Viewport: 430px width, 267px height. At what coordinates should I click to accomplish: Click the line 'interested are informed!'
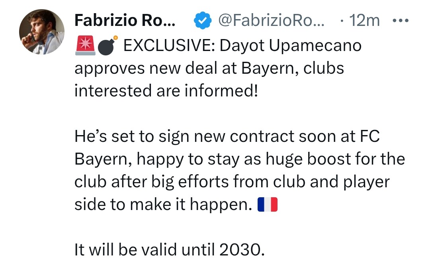click(166, 91)
